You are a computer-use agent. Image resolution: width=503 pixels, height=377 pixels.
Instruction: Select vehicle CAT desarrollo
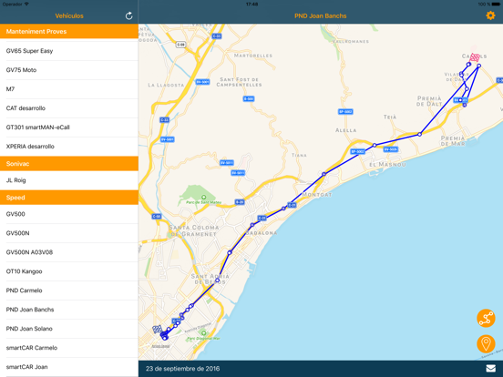[x=69, y=108]
